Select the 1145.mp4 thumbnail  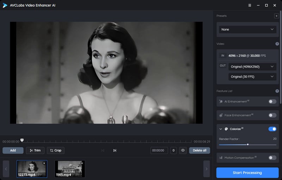point(70,169)
